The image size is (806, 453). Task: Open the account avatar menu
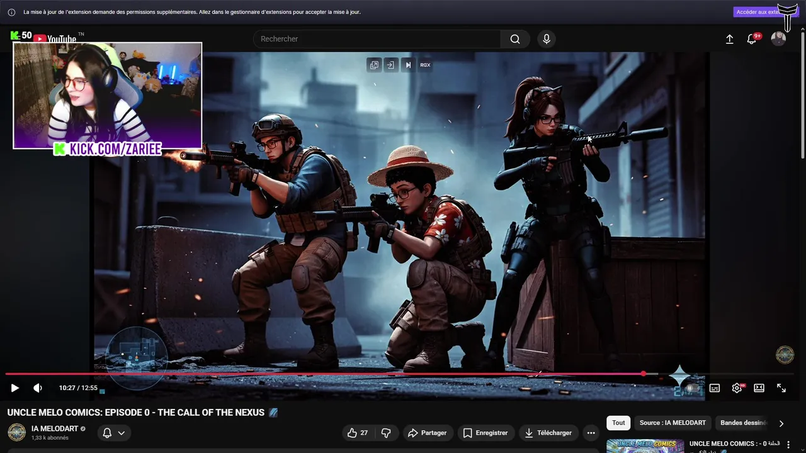click(779, 39)
